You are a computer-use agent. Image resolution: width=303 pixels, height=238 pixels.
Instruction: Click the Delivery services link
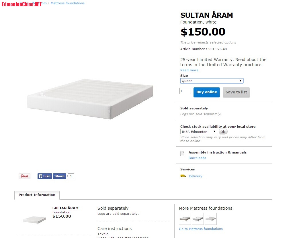point(196,176)
